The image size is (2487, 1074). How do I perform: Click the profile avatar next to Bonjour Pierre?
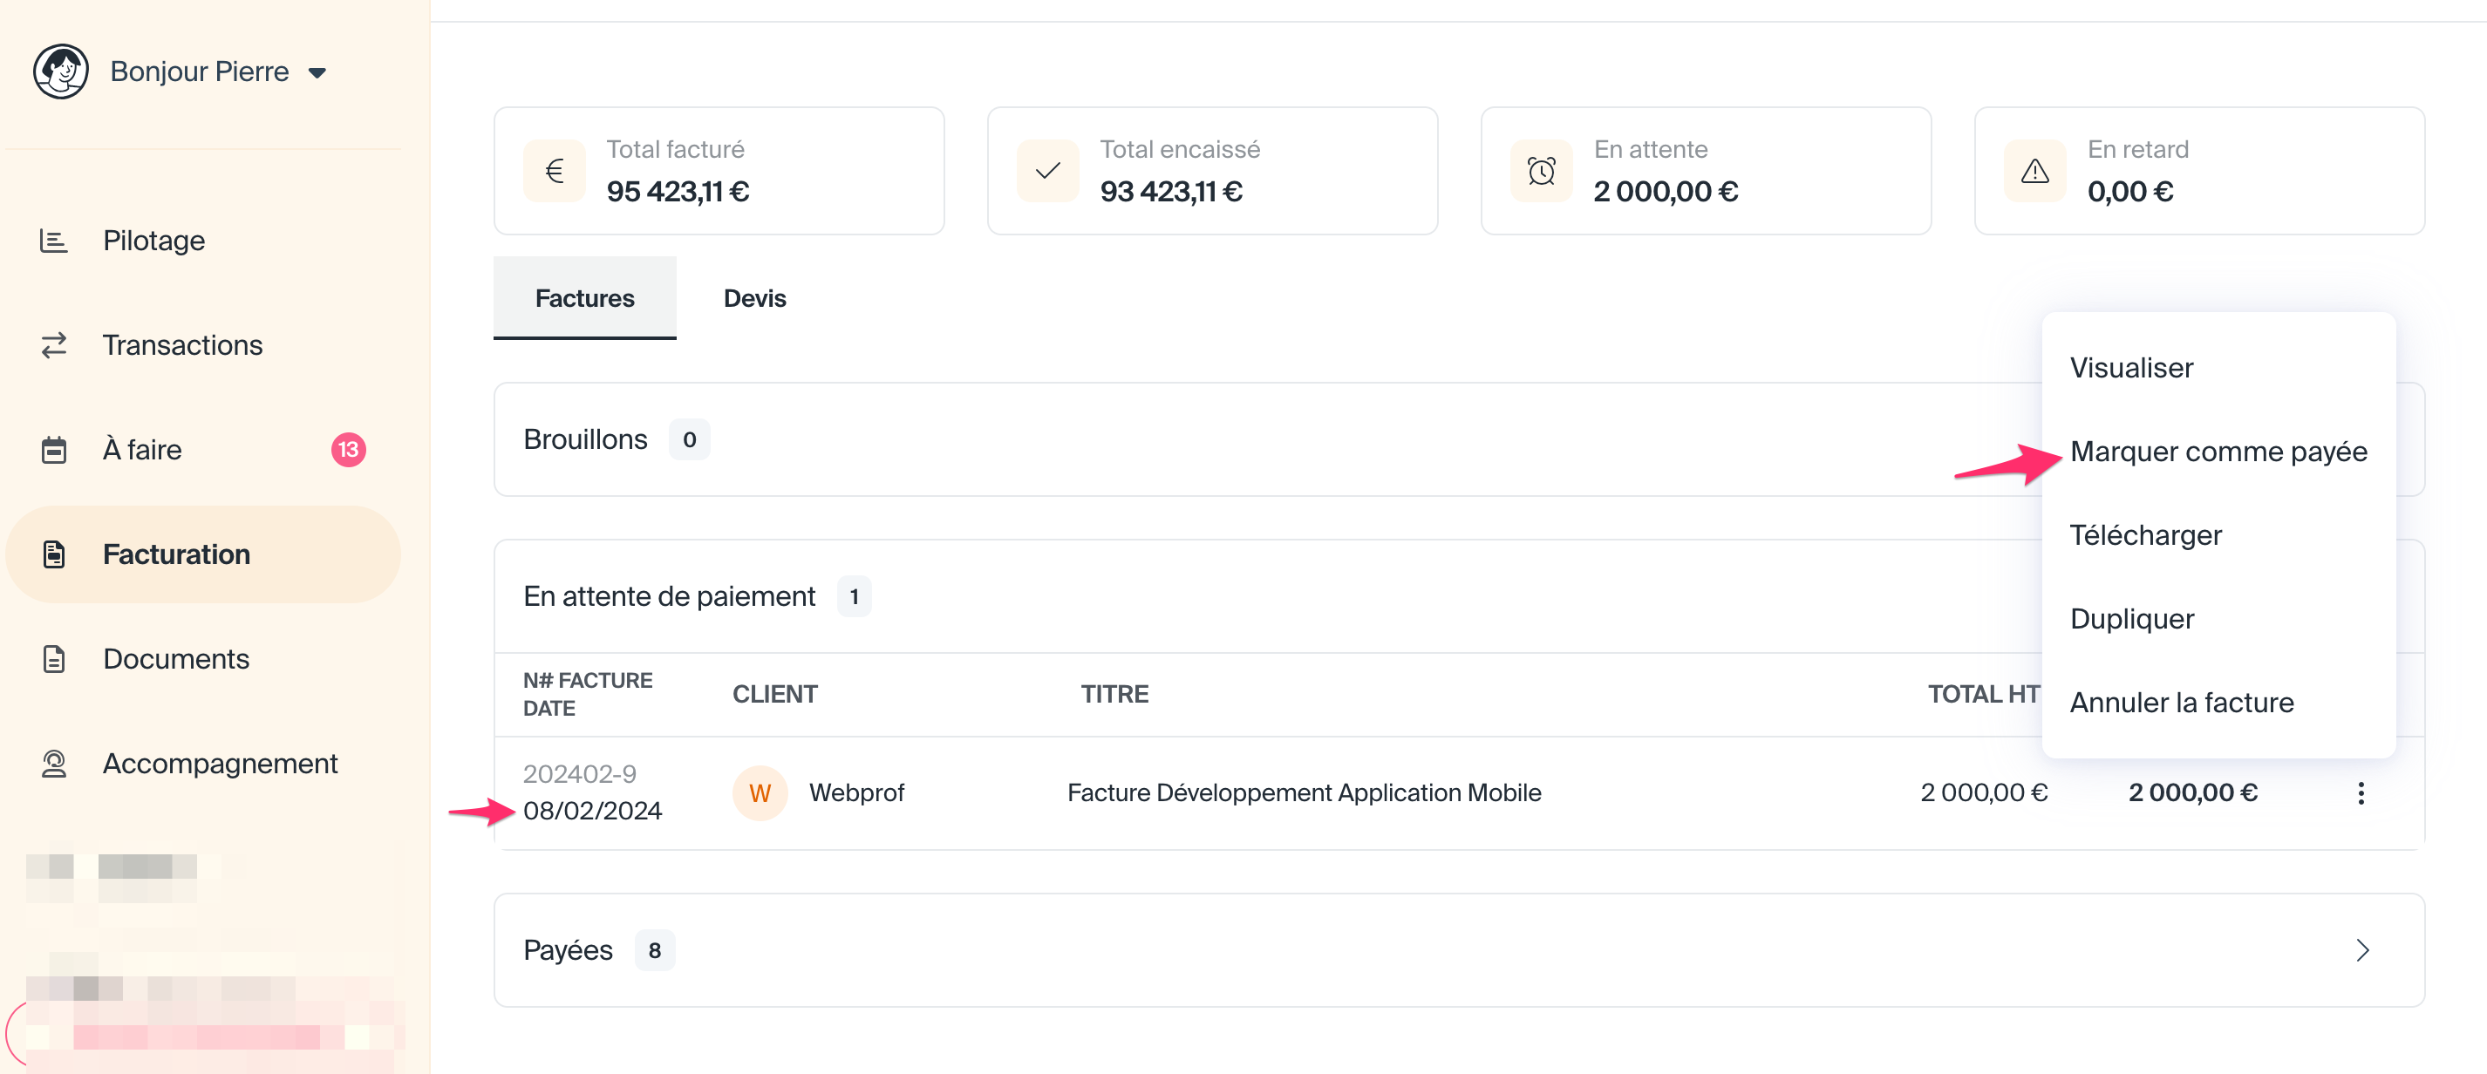(61, 71)
